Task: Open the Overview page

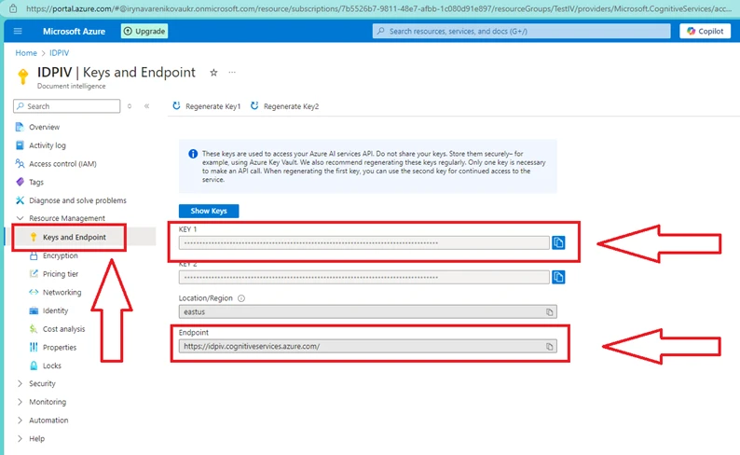Action: point(45,127)
